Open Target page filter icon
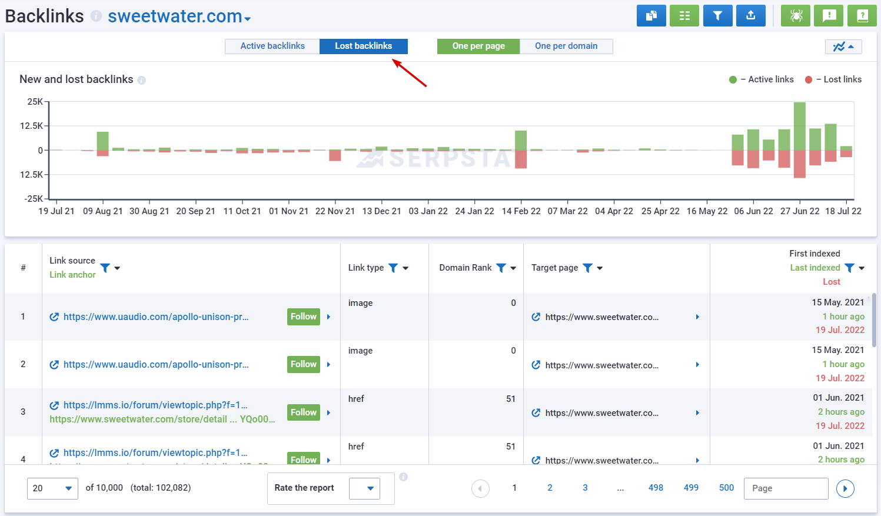Viewport: 881px width, 516px height. pos(587,268)
